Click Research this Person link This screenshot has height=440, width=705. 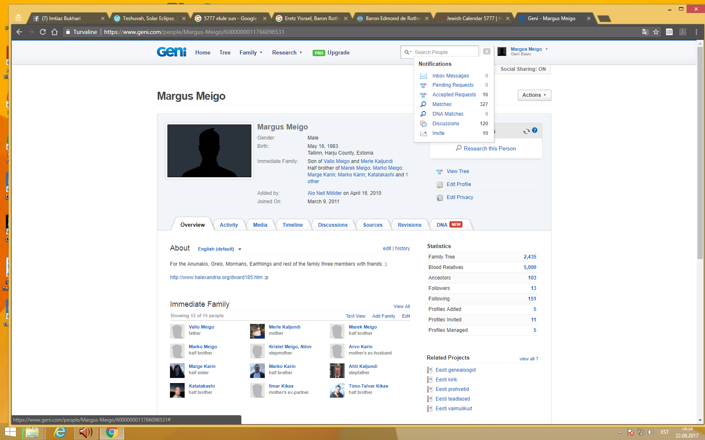point(489,148)
